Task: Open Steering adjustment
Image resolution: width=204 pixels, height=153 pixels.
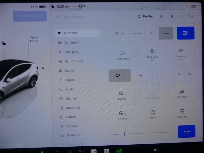Action: pyautogui.click(x=122, y=115)
